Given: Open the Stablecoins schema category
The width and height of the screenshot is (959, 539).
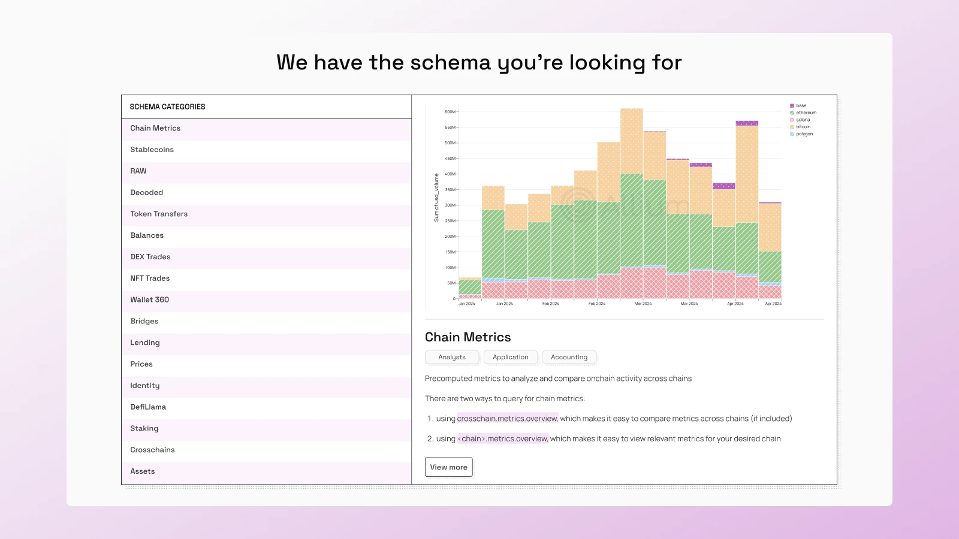Looking at the screenshot, I should 152,150.
